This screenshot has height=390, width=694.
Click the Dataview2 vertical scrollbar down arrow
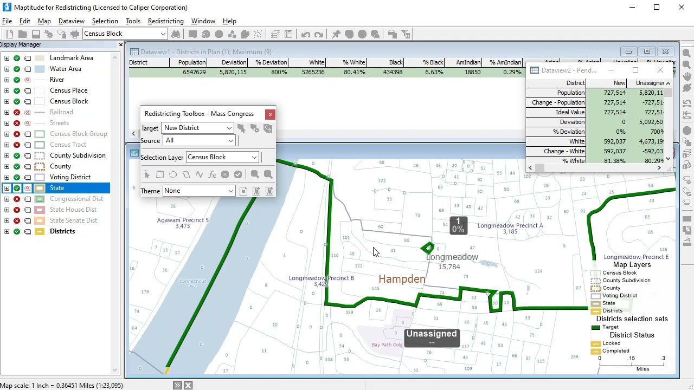(x=668, y=158)
